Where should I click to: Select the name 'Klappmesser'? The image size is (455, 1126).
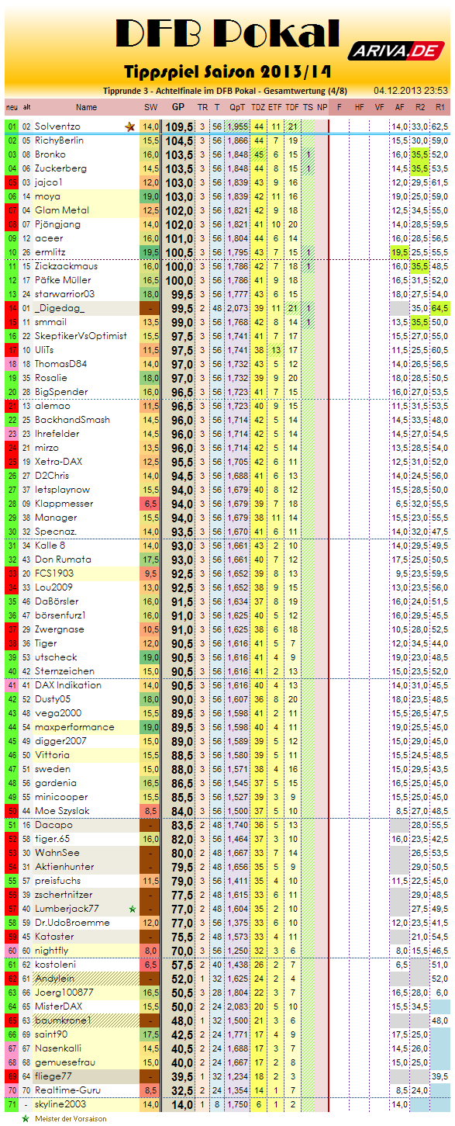click(x=64, y=504)
